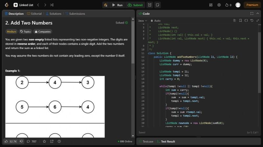Click the problem title '2. Add Two Numbers'
This screenshot has width=263, height=147.
click(x=29, y=23)
